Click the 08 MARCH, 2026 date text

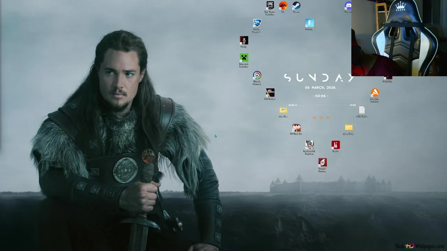tap(321, 88)
